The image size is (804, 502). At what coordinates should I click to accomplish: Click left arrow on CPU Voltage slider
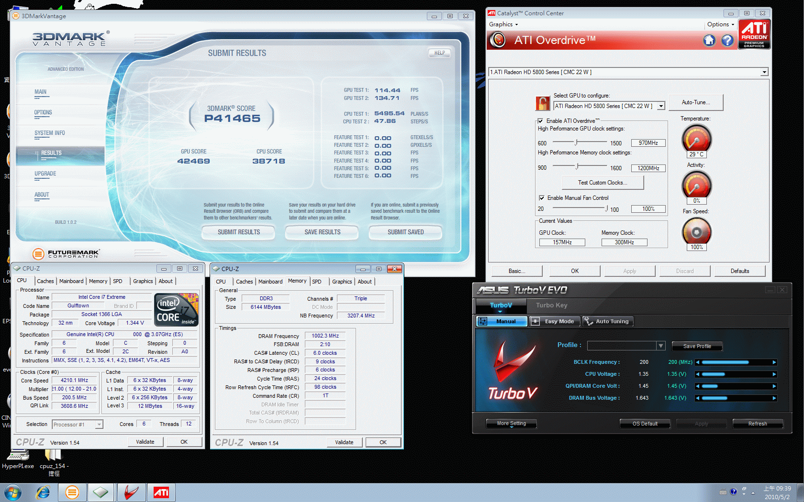pyautogui.click(x=698, y=374)
